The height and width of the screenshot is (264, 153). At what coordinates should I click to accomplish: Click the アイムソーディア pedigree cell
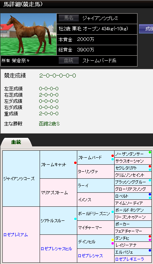click(x=133, y=203)
